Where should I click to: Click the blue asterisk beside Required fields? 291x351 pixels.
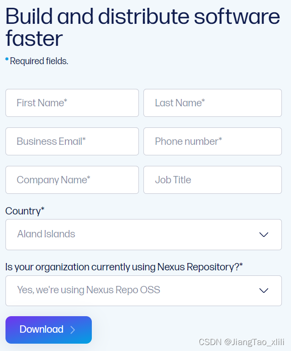(7, 60)
